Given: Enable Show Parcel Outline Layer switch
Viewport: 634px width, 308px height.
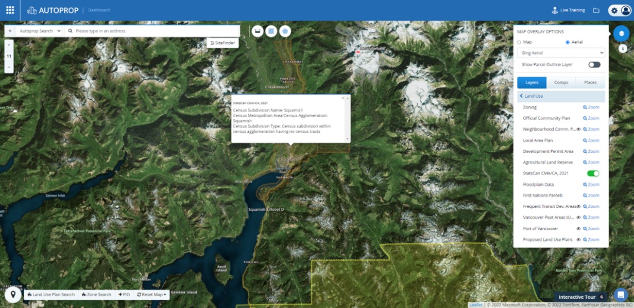Looking at the screenshot, I should [594, 65].
